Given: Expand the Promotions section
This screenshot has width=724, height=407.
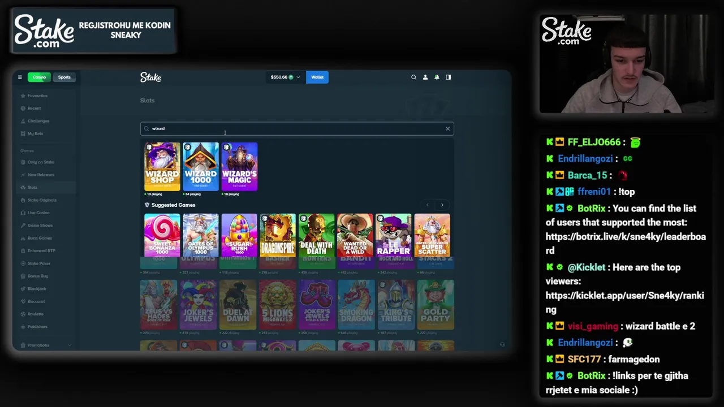Looking at the screenshot, I should pyautogui.click(x=45, y=345).
